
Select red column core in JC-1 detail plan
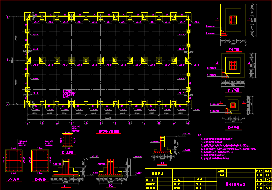(233, 20)
